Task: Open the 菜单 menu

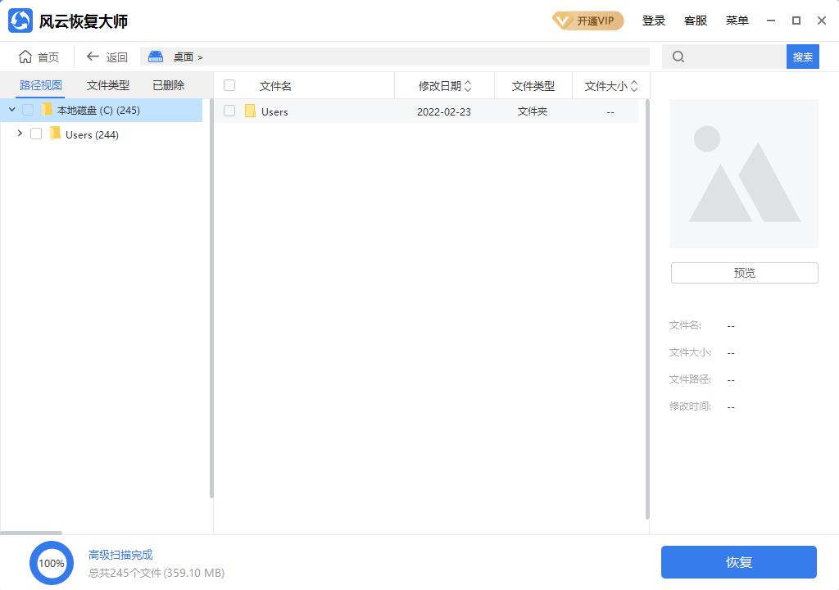Action: pyautogui.click(x=737, y=20)
